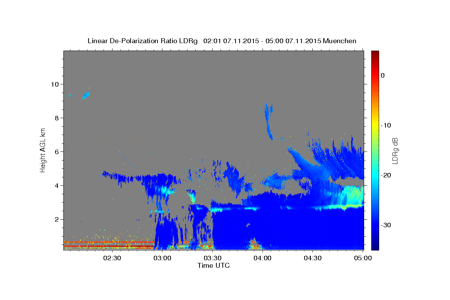The width and height of the screenshot is (450, 300).
Task: Click the height tick label 6
Action: (57, 151)
